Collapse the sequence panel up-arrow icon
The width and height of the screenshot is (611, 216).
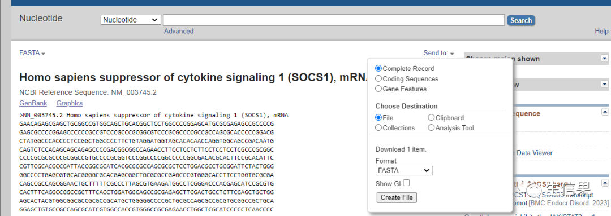point(604,112)
